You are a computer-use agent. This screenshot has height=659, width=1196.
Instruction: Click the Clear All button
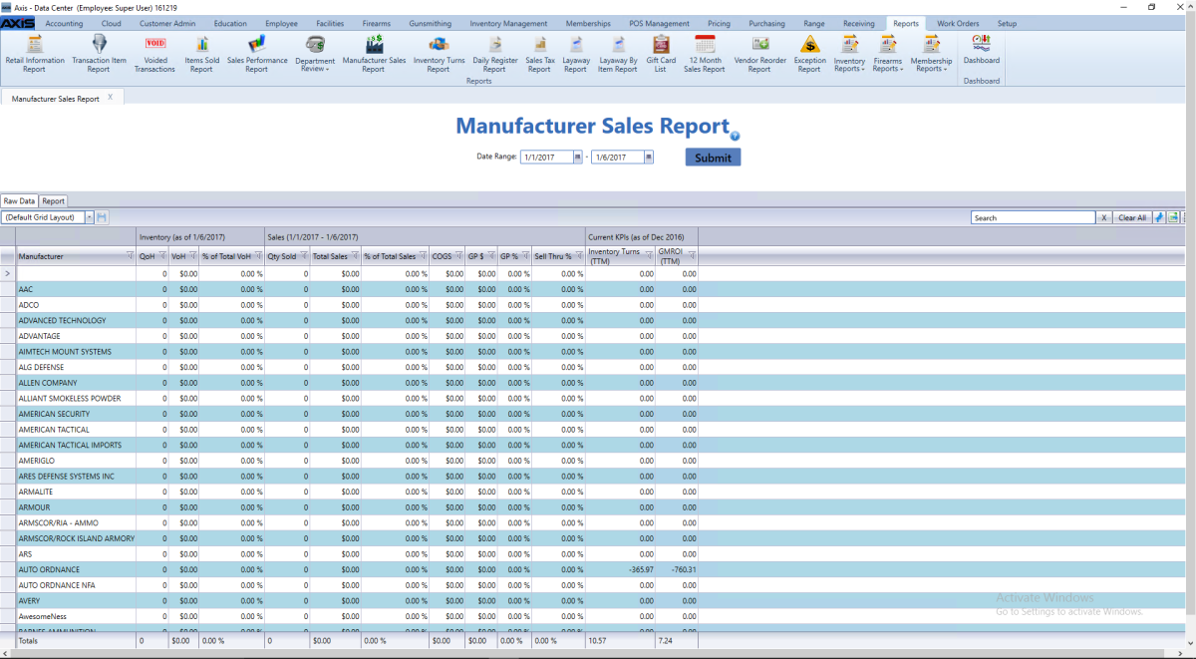click(x=1132, y=217)
